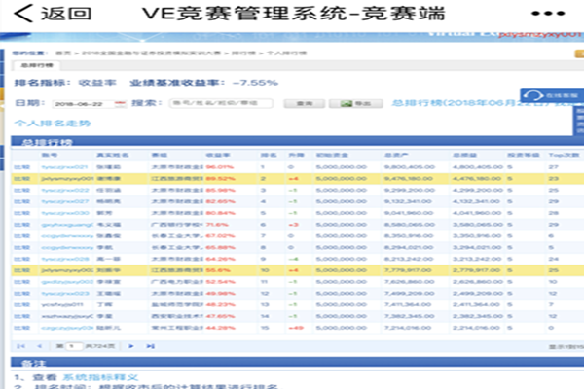The height and width of the screenshot is (389, 584).
Task: Click the 总收益 column header
Action: coord(465,155)
